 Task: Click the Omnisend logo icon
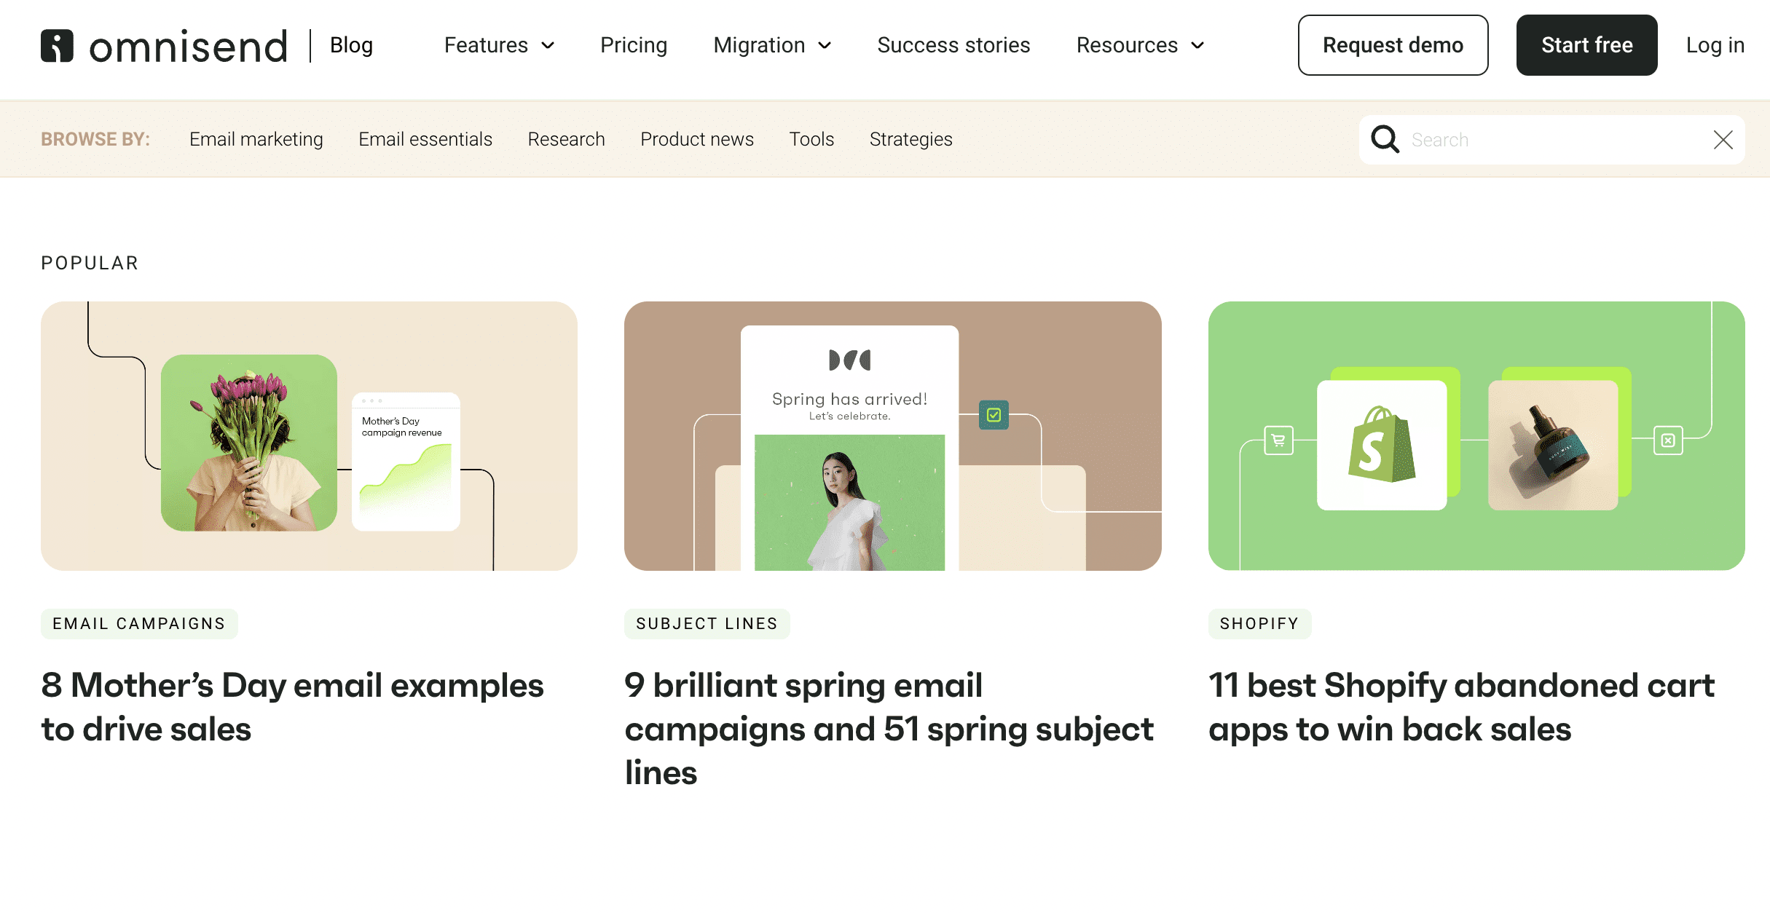tap(56, 44)
